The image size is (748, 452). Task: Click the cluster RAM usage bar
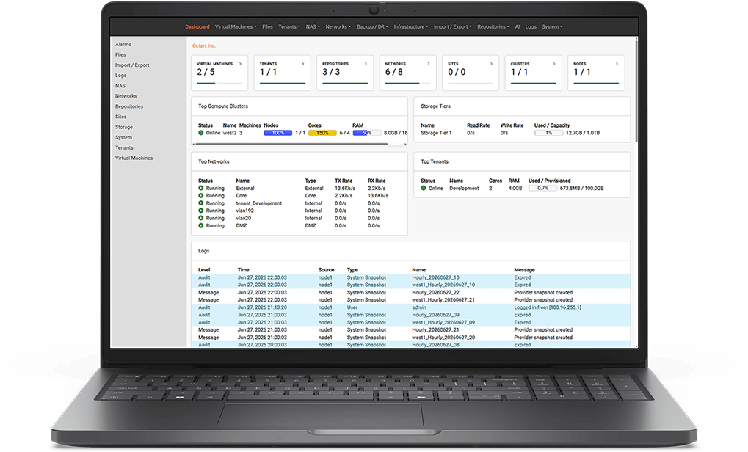tap(367, 133)
